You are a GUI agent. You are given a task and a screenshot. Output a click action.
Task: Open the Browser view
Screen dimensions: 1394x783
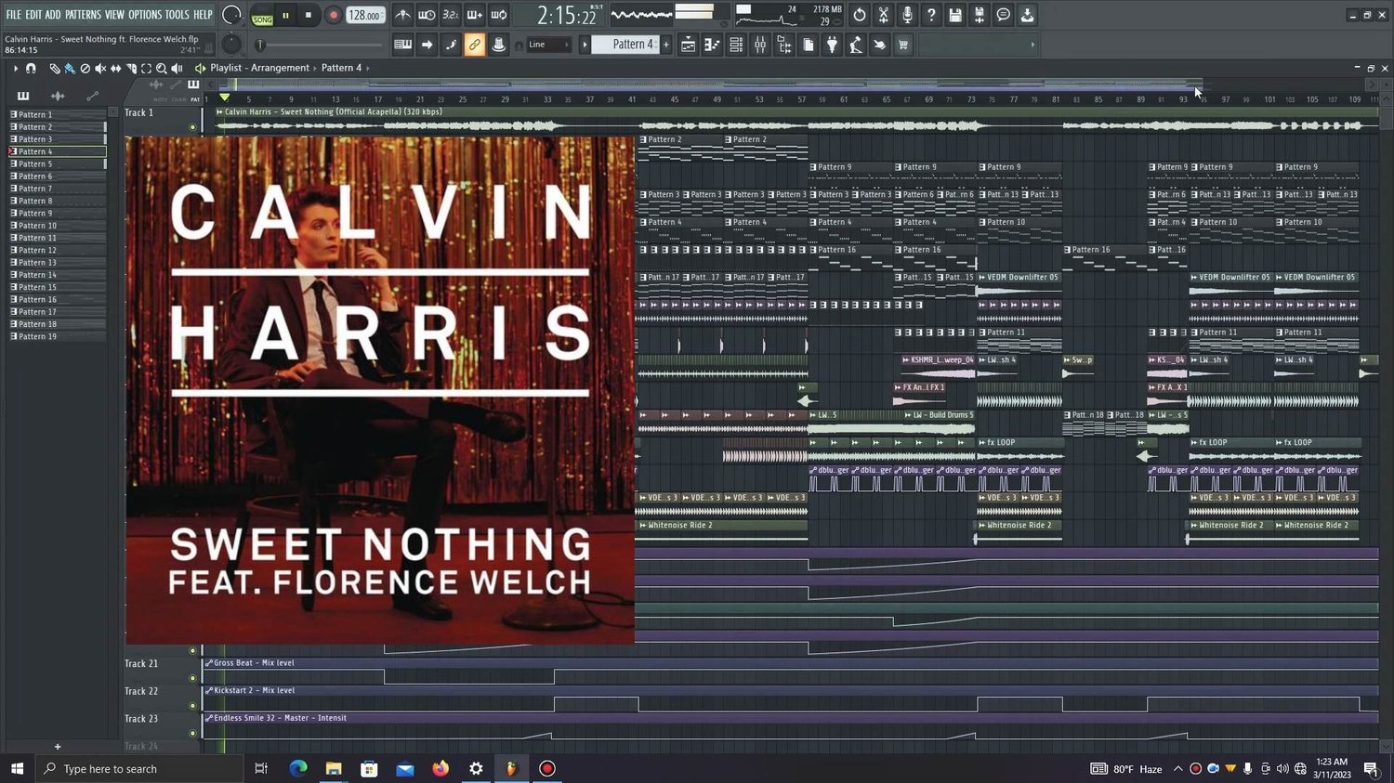pos(784,45)
